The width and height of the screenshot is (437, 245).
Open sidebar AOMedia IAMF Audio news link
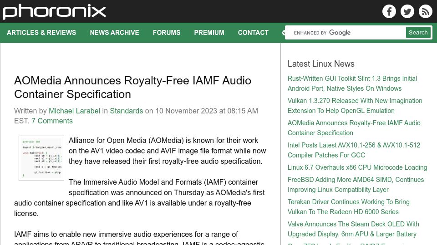[354, 128]
